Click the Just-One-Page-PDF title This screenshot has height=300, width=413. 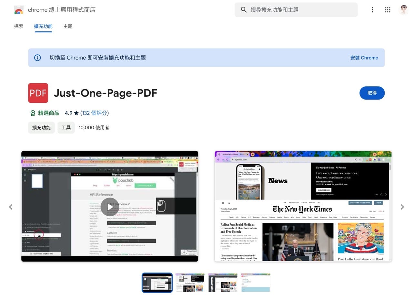(x=105, y=93)
